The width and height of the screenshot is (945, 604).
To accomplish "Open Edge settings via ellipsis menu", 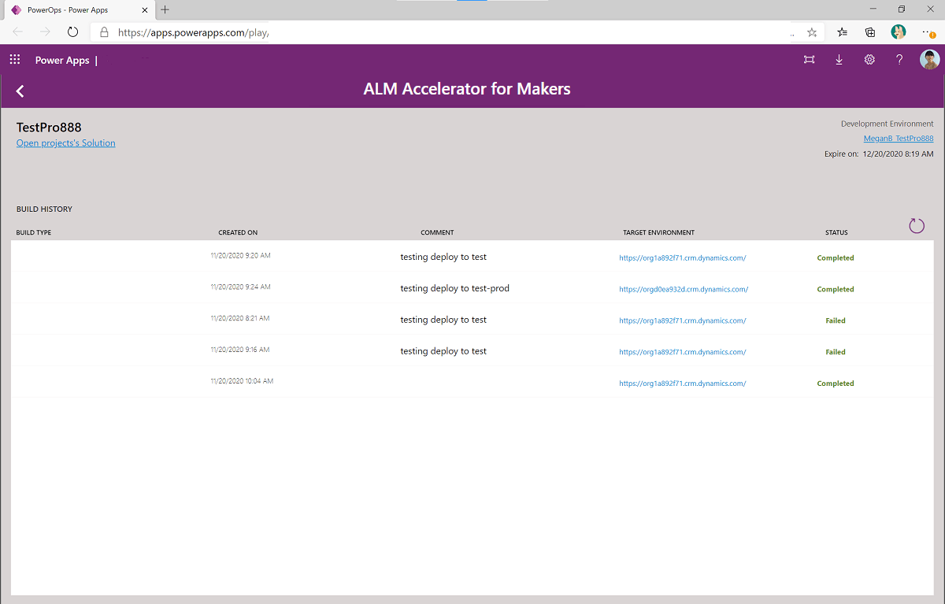I will [928, 32].
